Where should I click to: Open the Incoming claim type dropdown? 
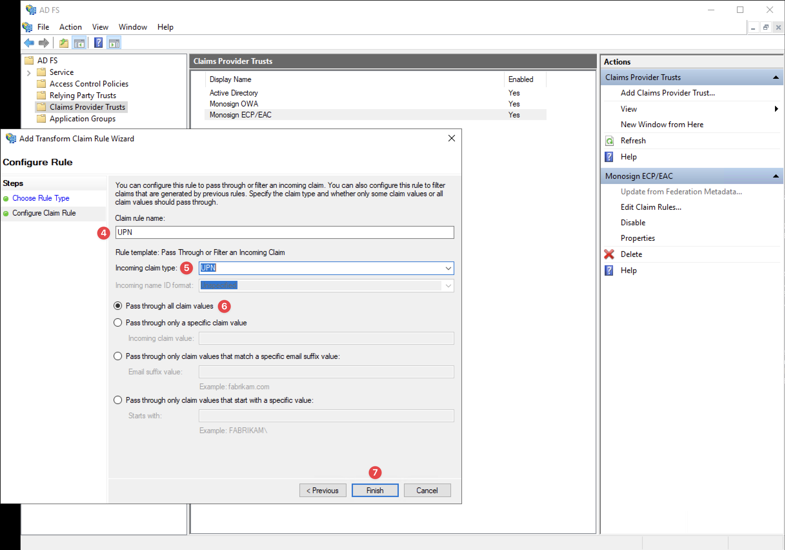448,268
